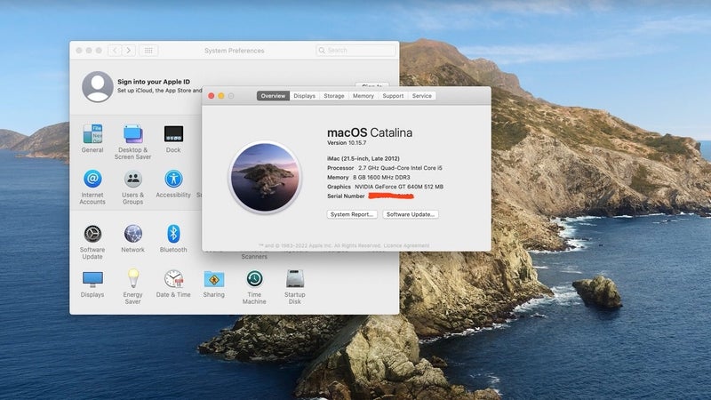Open the Licence Agreement link

click(x=406, y=246)
